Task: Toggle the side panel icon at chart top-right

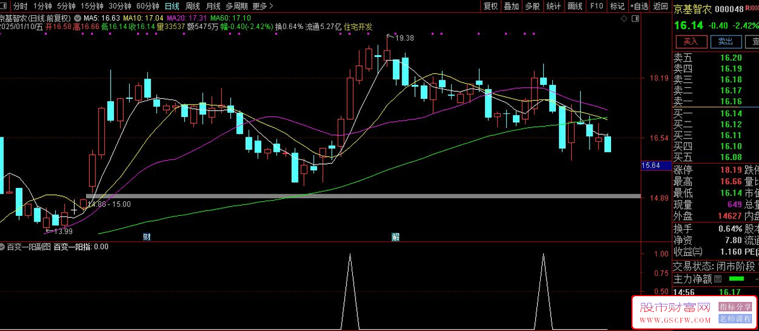Action: tap(634, 20)
